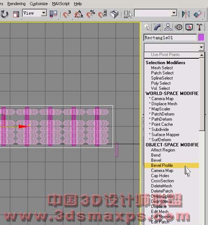
Task: Toggle the 3D Snap magnet icon
Action: [67, 14]
